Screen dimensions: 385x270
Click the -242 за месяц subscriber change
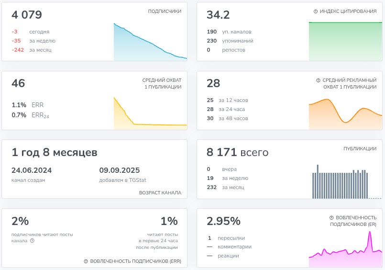[32, 50]
